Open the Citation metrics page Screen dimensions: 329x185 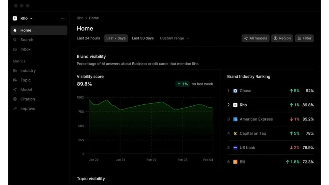39,99
